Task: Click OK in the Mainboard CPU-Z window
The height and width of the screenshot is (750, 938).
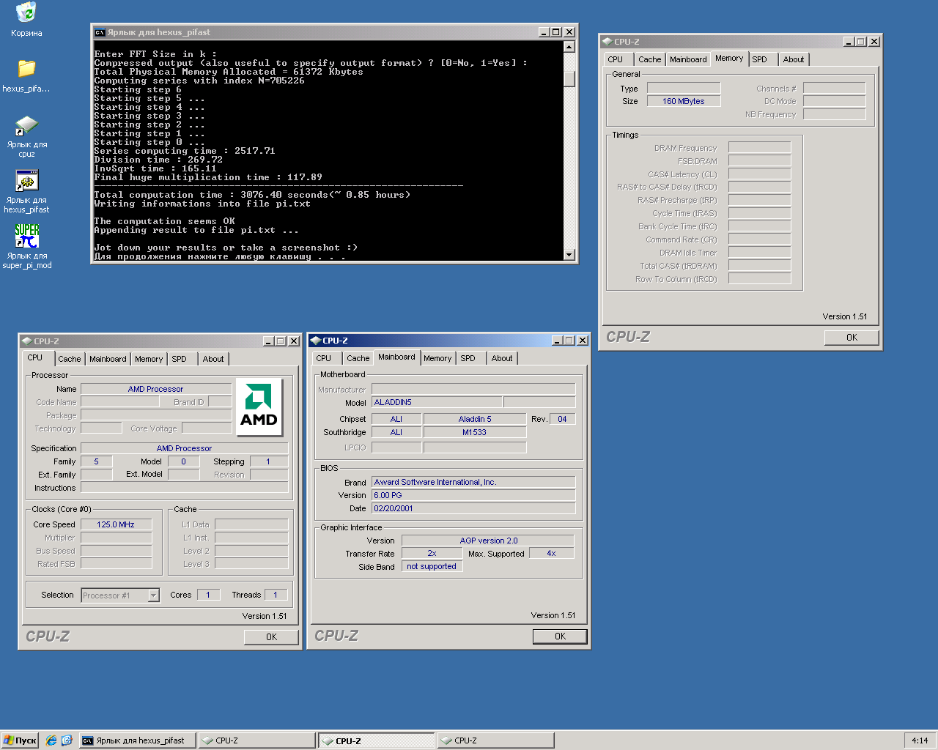Action: (560, 636)
